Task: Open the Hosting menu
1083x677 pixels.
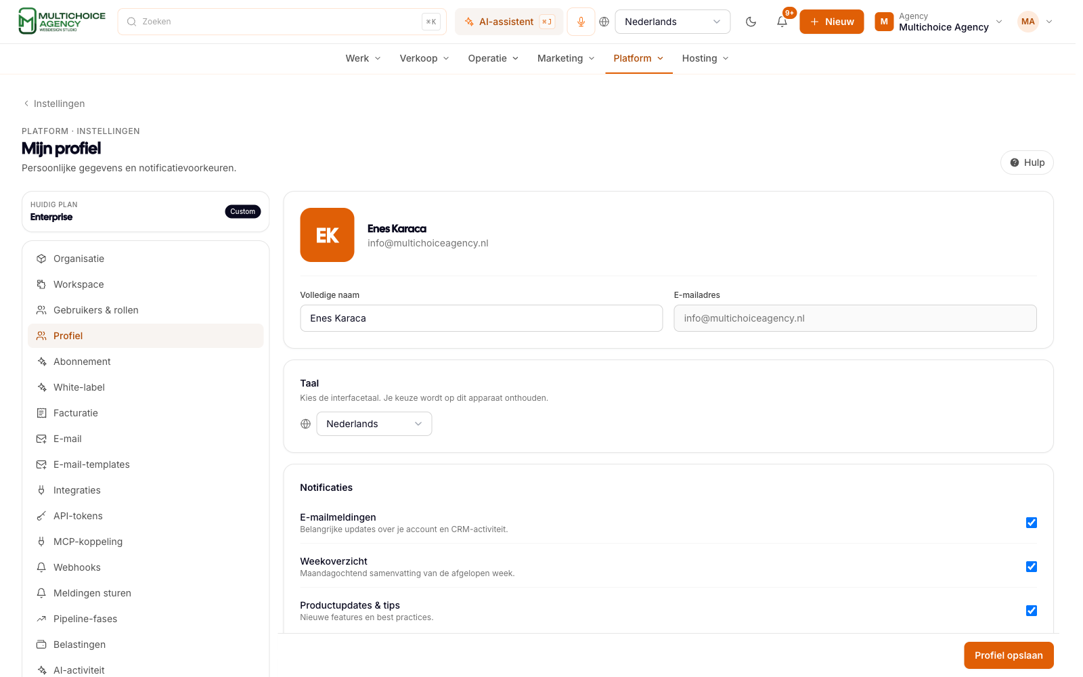Action: [705, 58]
